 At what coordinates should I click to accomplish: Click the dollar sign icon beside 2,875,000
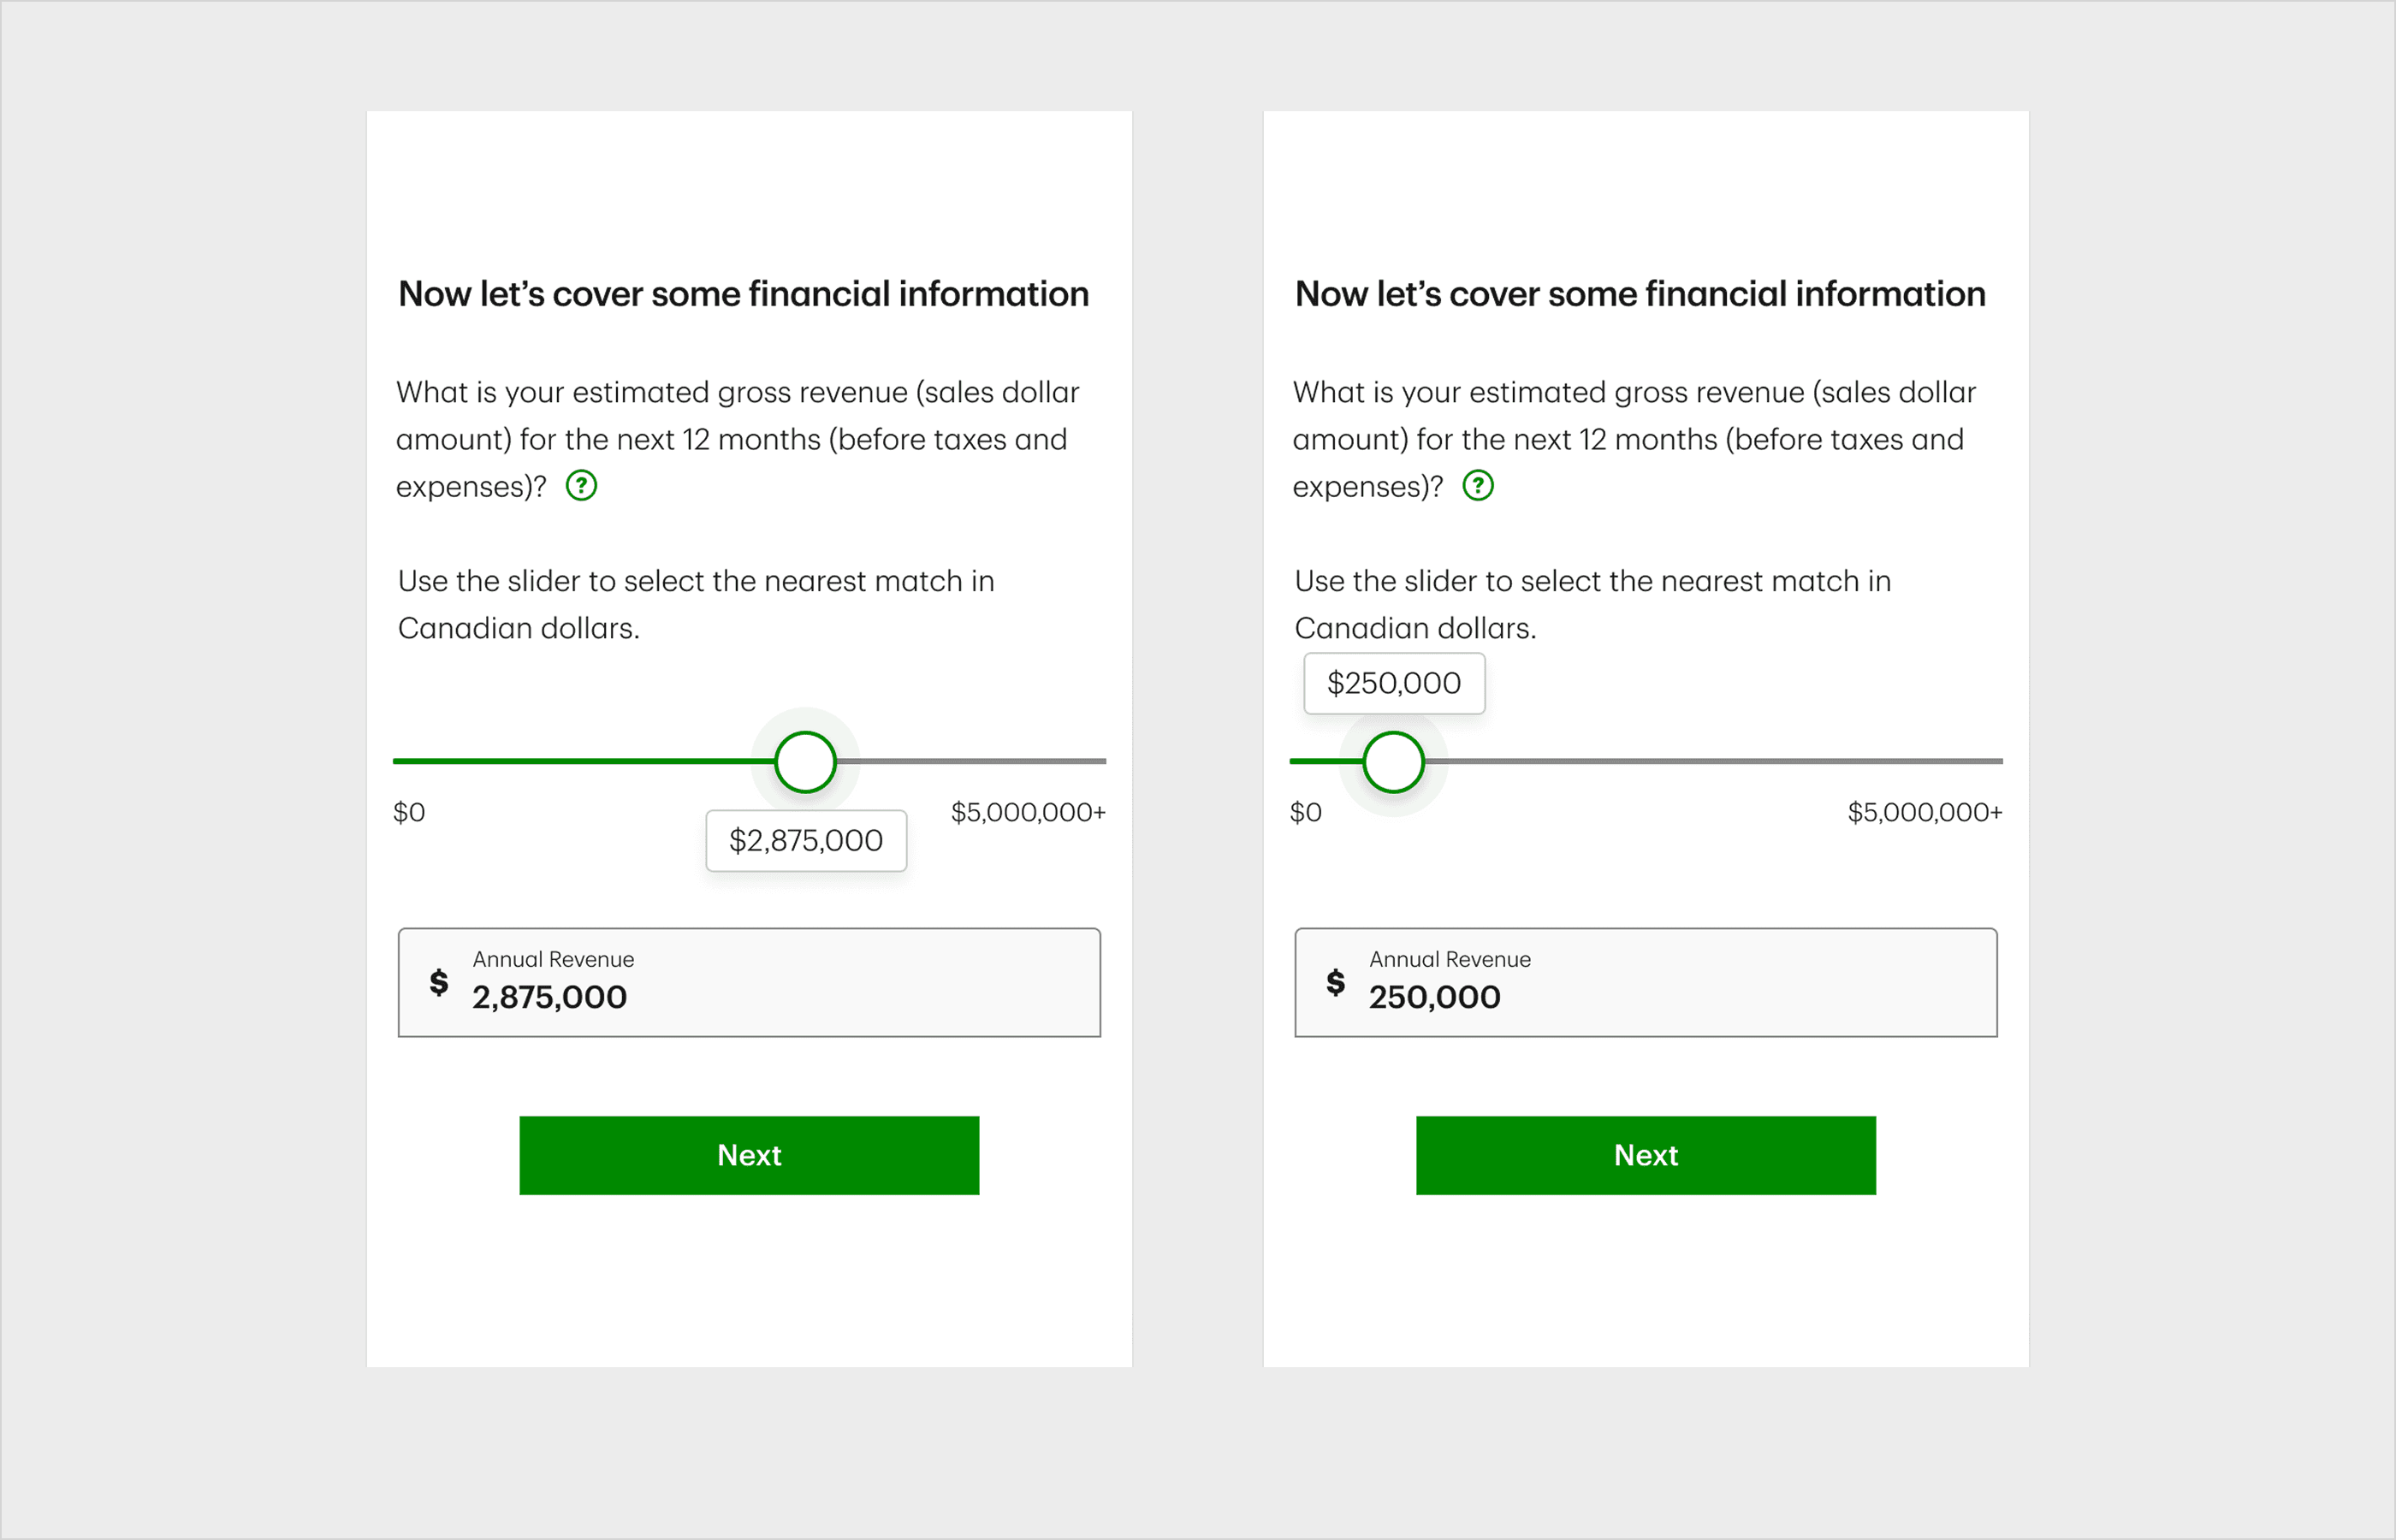(437, 983)
